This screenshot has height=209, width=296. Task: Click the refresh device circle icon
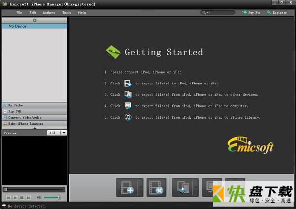[35, 20]
